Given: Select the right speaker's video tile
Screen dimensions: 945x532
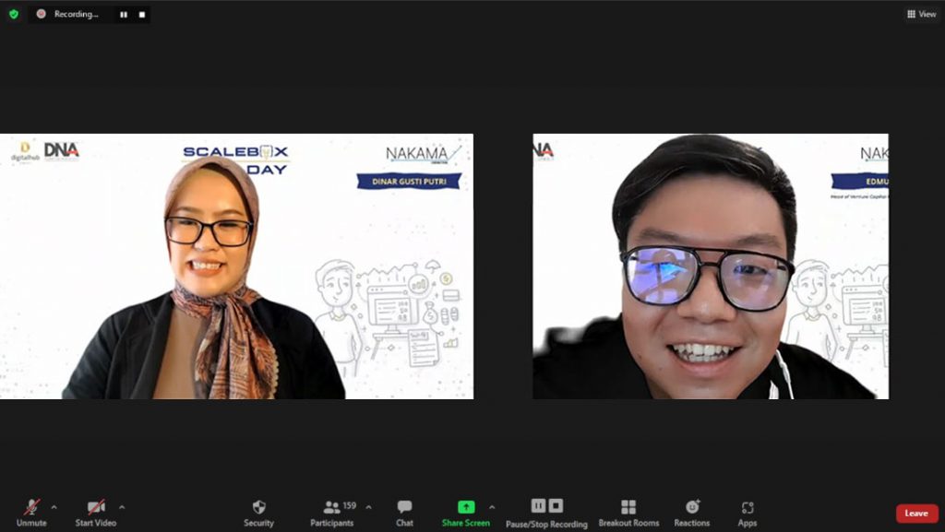Looking at the screenshot, I should click(711, 266).
